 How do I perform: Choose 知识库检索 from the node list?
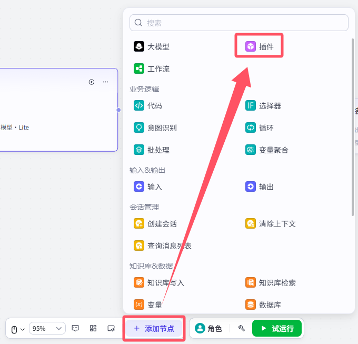click(x=271, y=282)
